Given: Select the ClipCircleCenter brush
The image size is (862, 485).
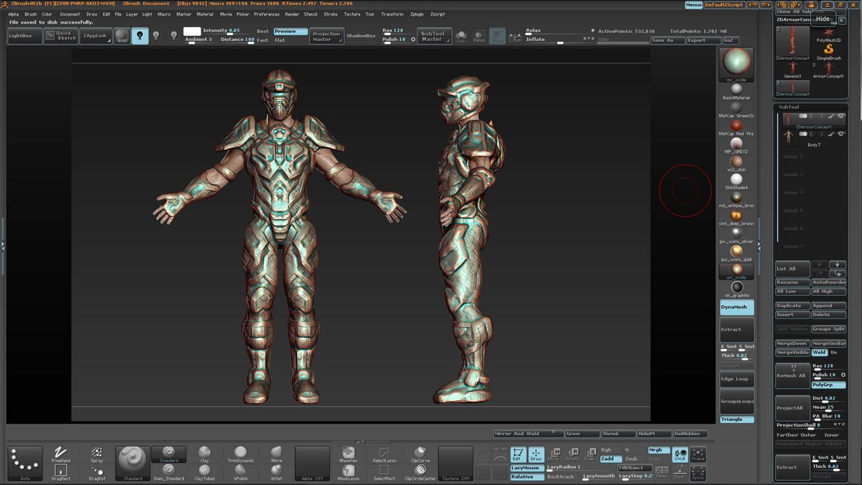Looking at the screenshot, I should pyautogui.click(x=420, y=472).
